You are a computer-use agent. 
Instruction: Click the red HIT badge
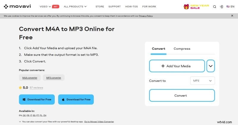56,7
